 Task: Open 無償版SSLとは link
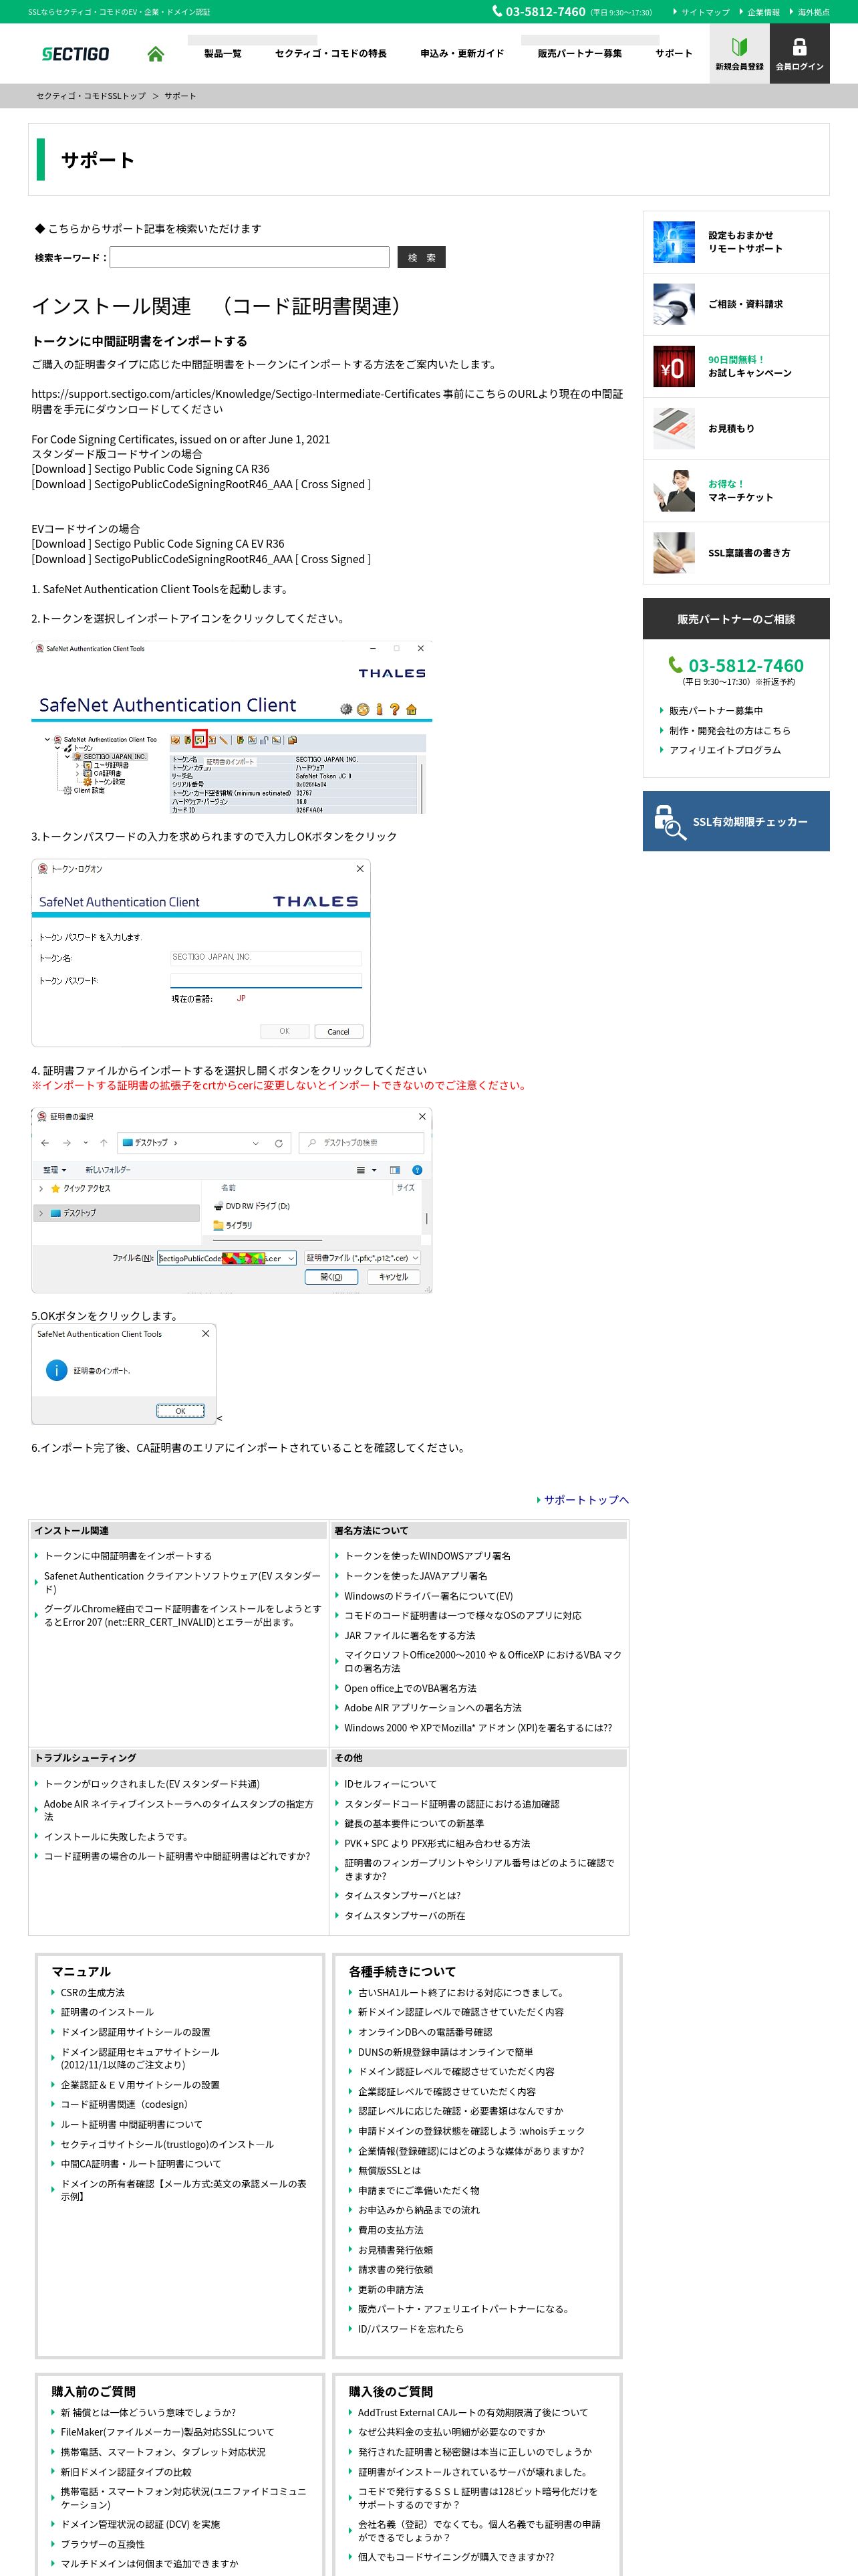390,2170
